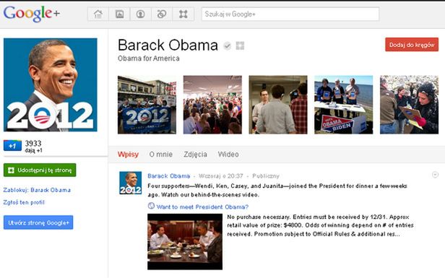Open Want to meet President Obama? link
Screen dimensions: 445x278
pyautogui.click(x=202, y=207)
